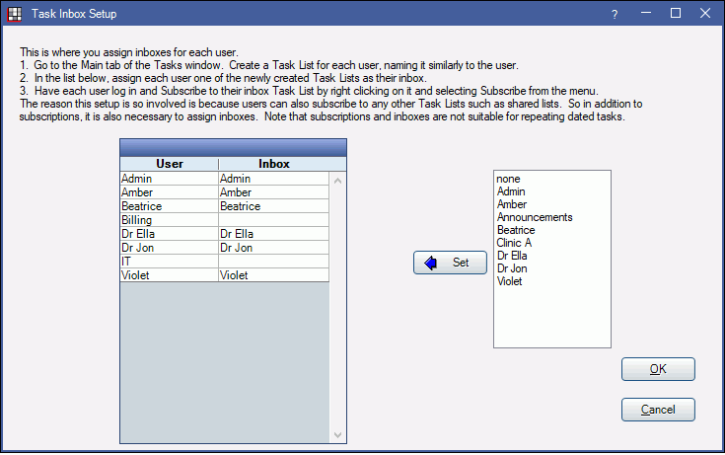Click the Task Inbox Setup window icon
Screen dimensions: 725x455
click(15, 14)
